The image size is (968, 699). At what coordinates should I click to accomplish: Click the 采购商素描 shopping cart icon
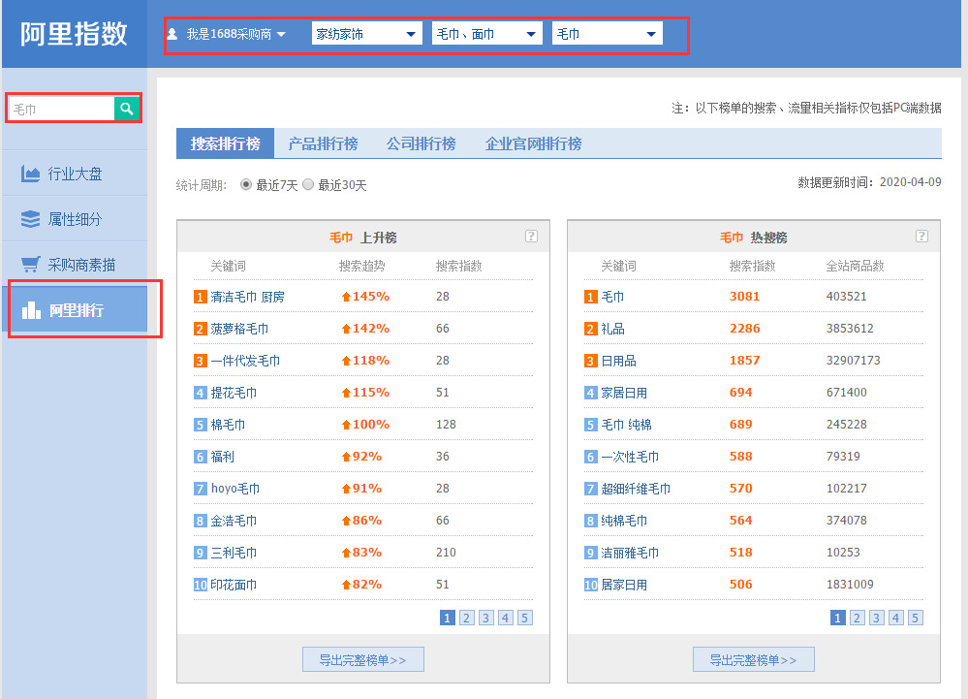pyautogui.click(x=30, y=265)
